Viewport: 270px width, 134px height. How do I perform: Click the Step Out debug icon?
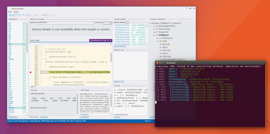[x=55, y=15]
